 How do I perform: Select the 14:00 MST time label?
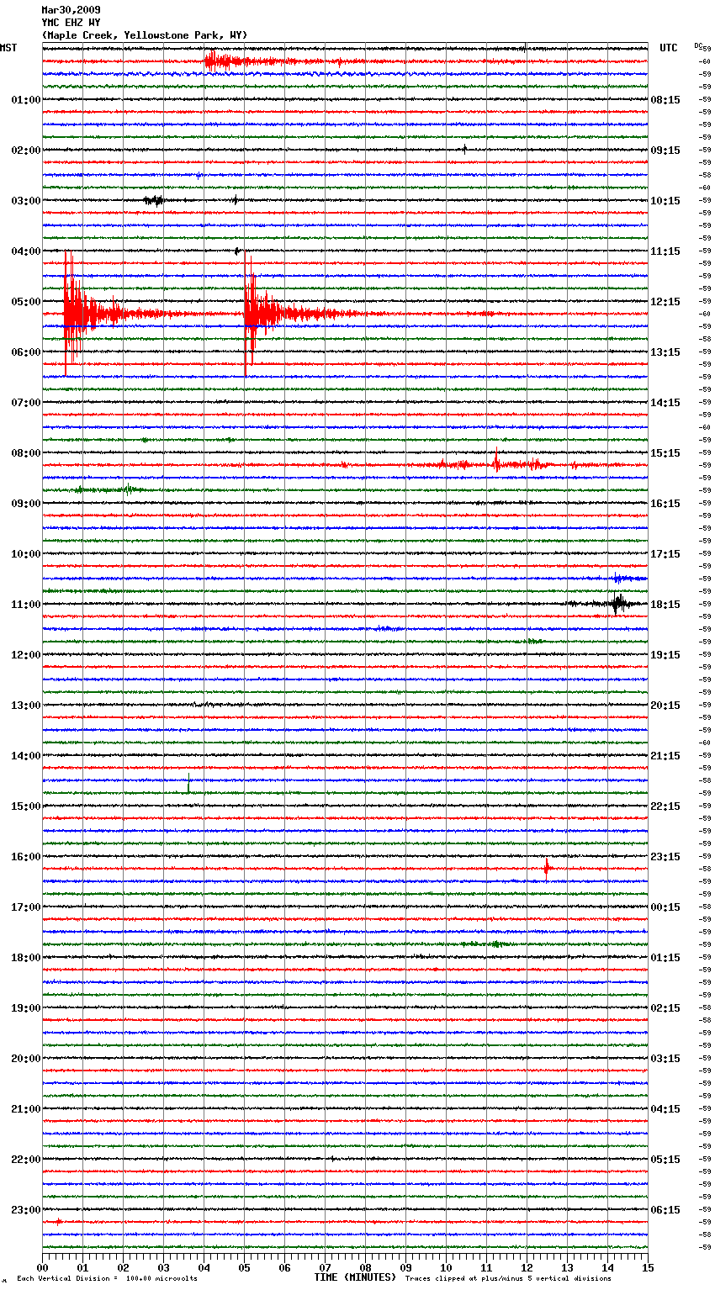tap(25, 756)
